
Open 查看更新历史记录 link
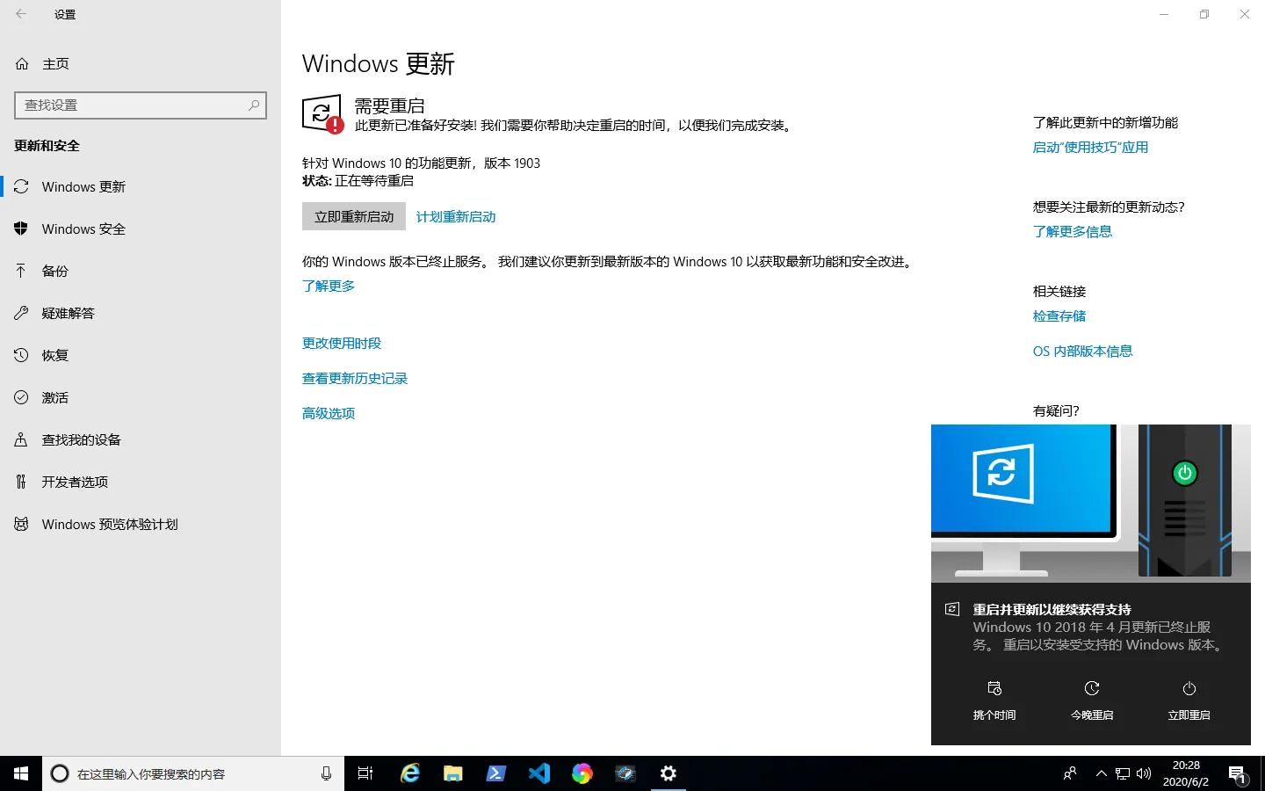(x=355, y=378)
